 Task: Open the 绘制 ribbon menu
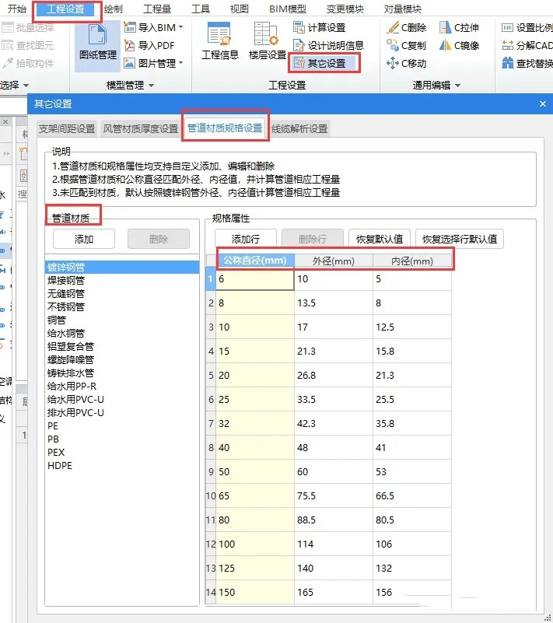coord(114,9)
